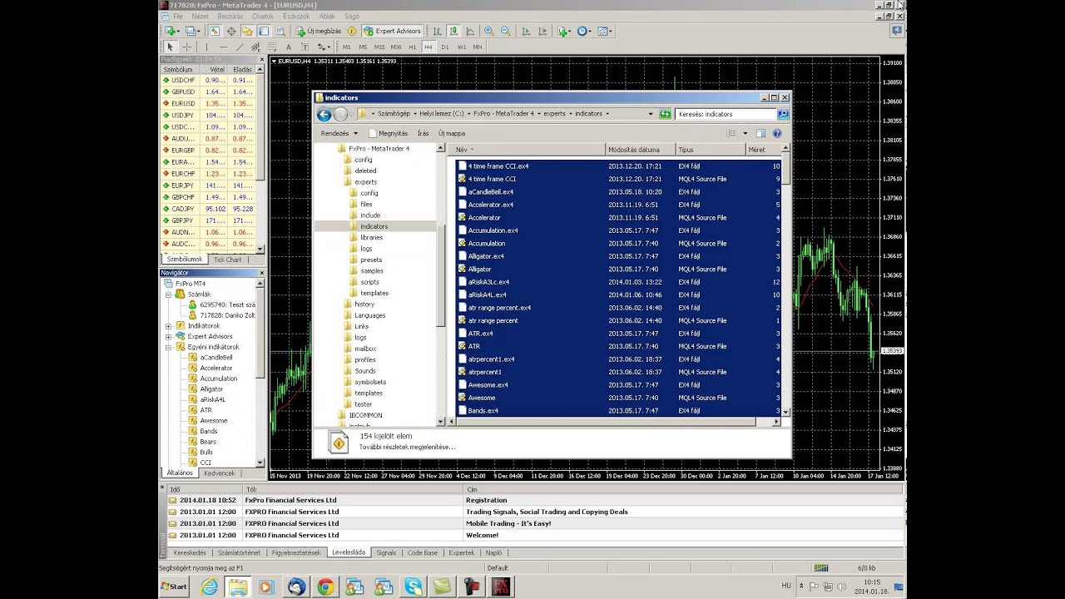Click the Keresés: indicators search field
Viewport: 1065px width, 599px height.
point(726,114)
